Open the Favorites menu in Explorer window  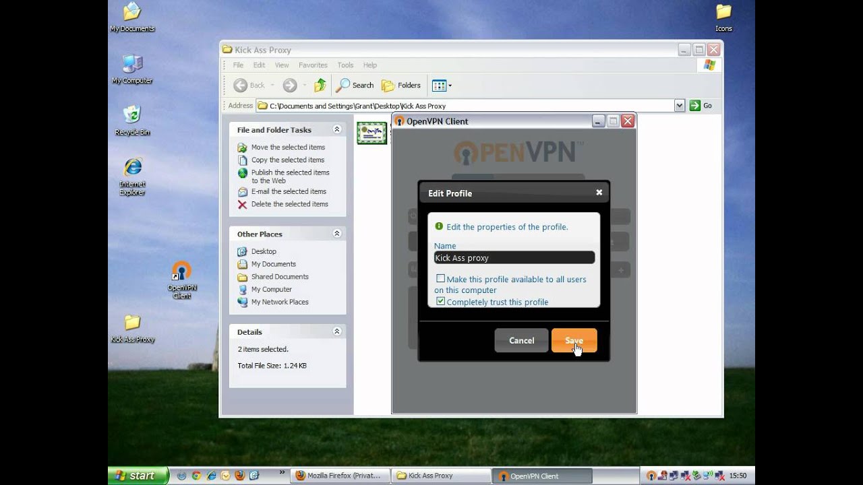tap(313, 65)
